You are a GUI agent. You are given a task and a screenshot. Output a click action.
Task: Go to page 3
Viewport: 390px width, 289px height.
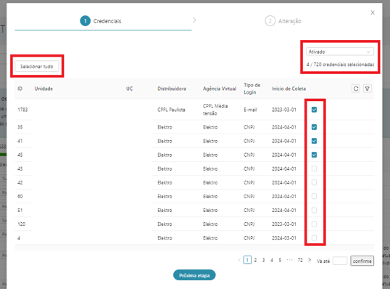pos(263,260)
